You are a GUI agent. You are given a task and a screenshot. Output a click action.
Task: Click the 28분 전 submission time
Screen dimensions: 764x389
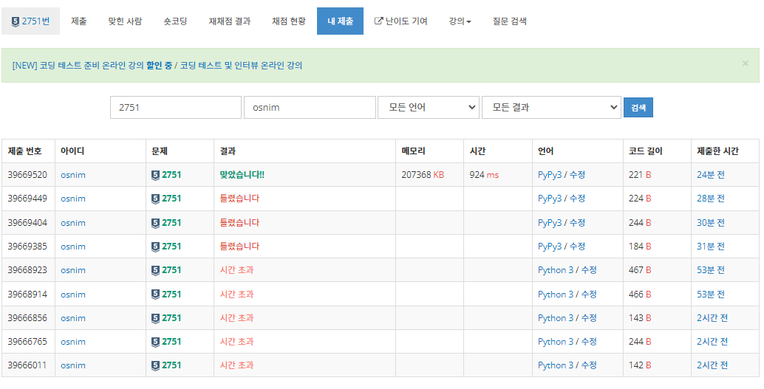click(x=710, y=198)
